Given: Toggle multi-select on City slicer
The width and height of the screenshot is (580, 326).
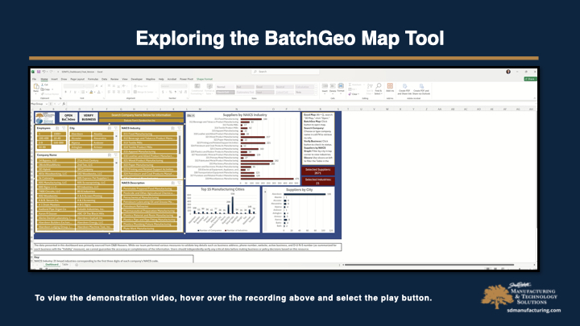Looking at the screenshot, I should [110, 128].
